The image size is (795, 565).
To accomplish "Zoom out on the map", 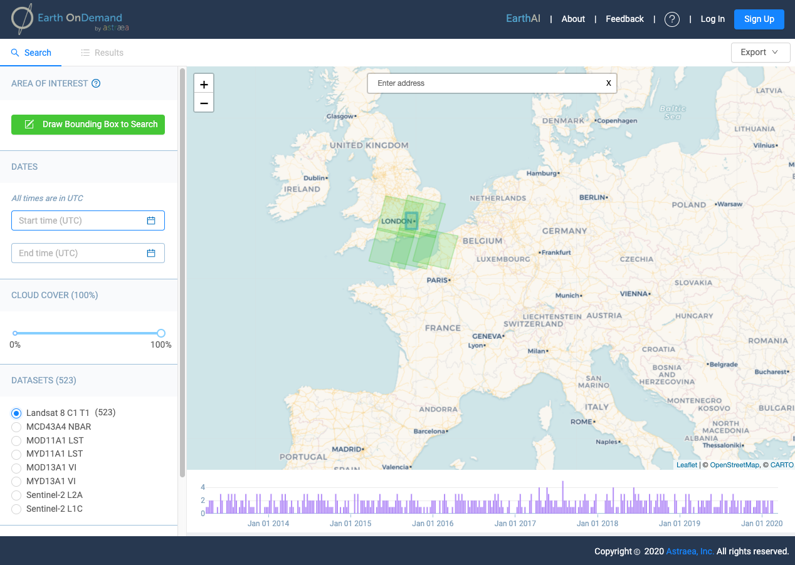I will [x=204, y=103].
